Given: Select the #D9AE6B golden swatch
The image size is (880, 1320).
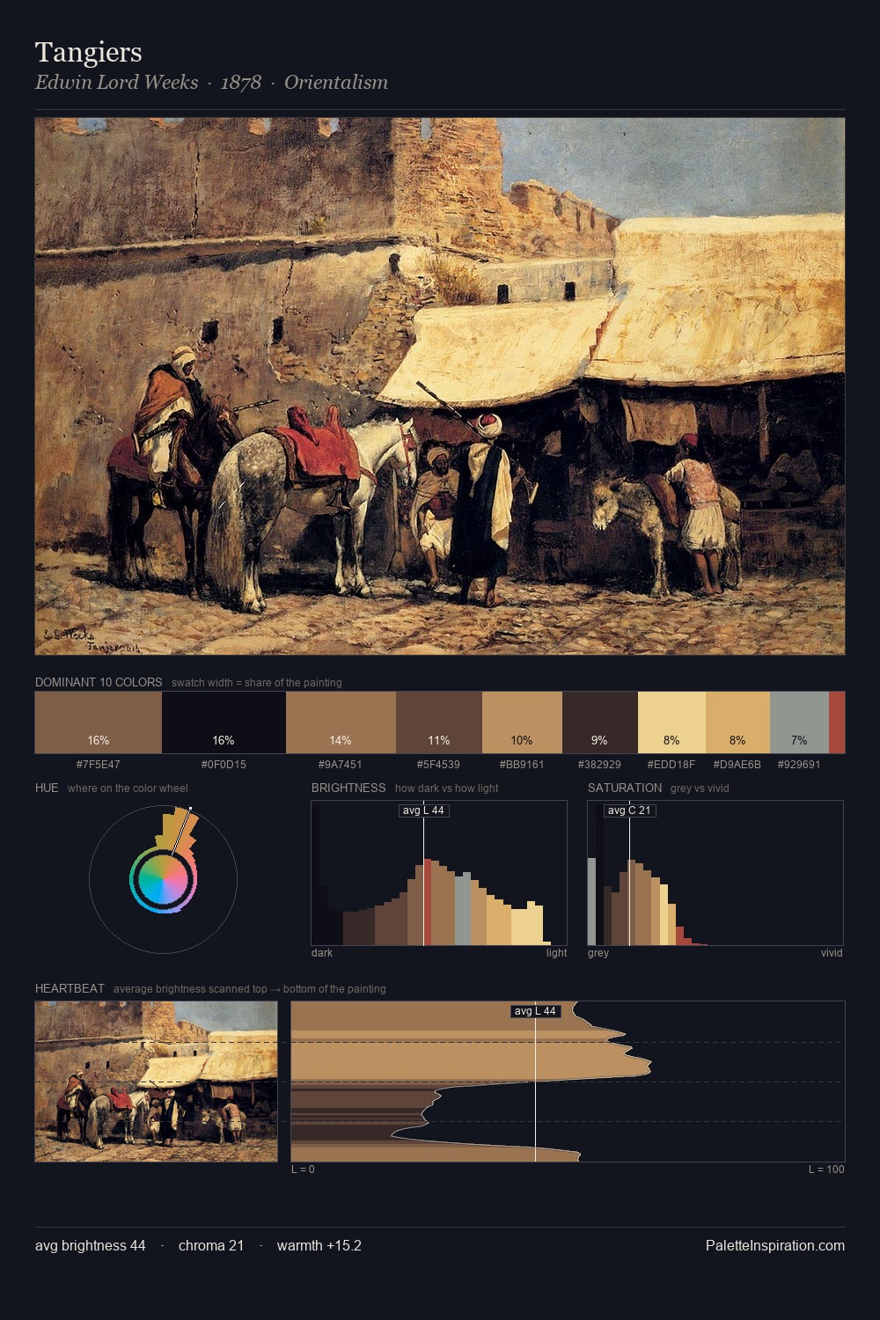Looking at the screenshot, I should tap(737, 722).
